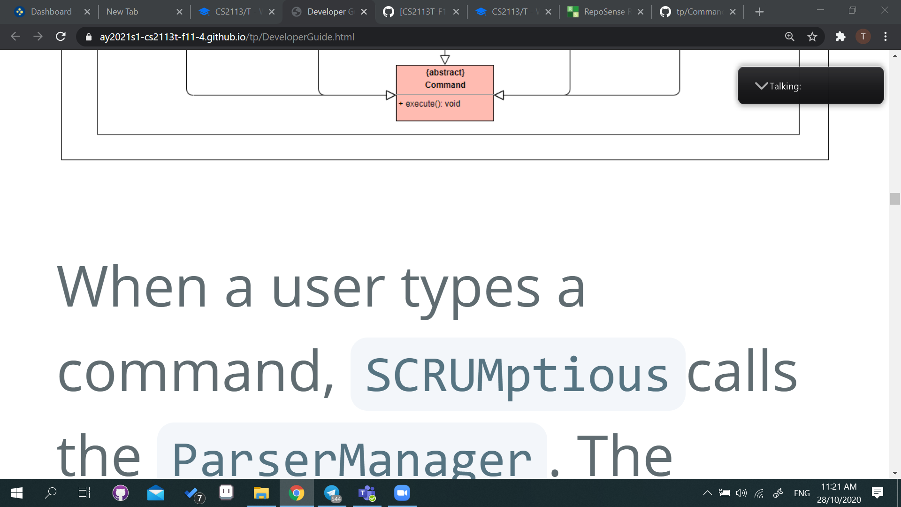Close the Developer Guide tab
This screenshot has height=507, width=901.
[x=364, y=12]
